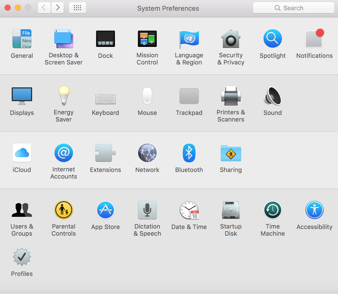The height and width of the screenshot is (294, 338).
Task: Click the Show All grid button
Action: [77, 8]
